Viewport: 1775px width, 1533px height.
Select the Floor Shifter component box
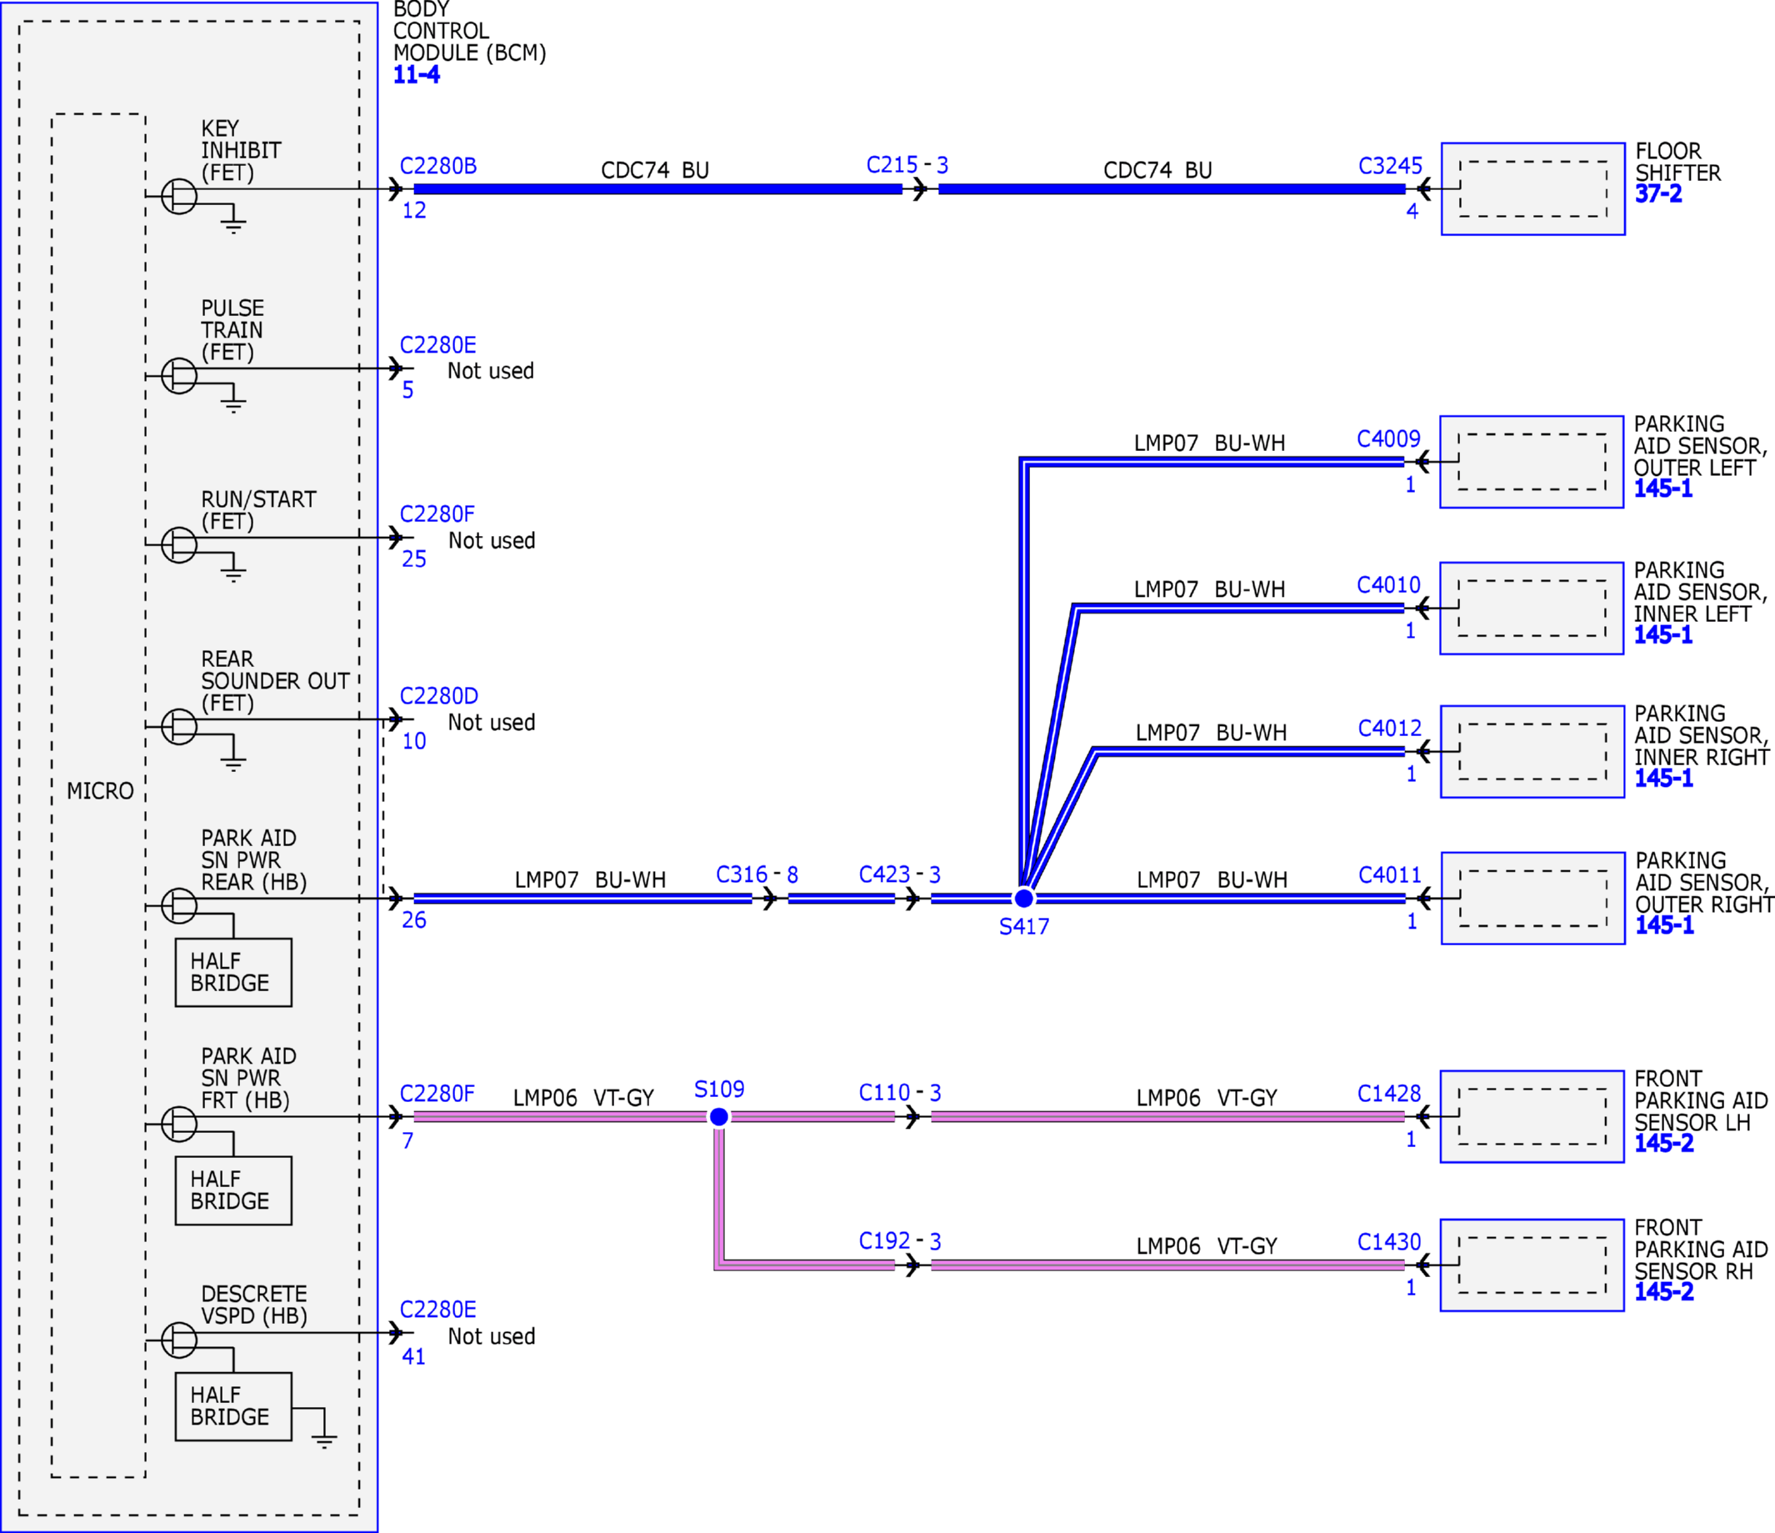pyautogui.click(x=1533, y=188)
